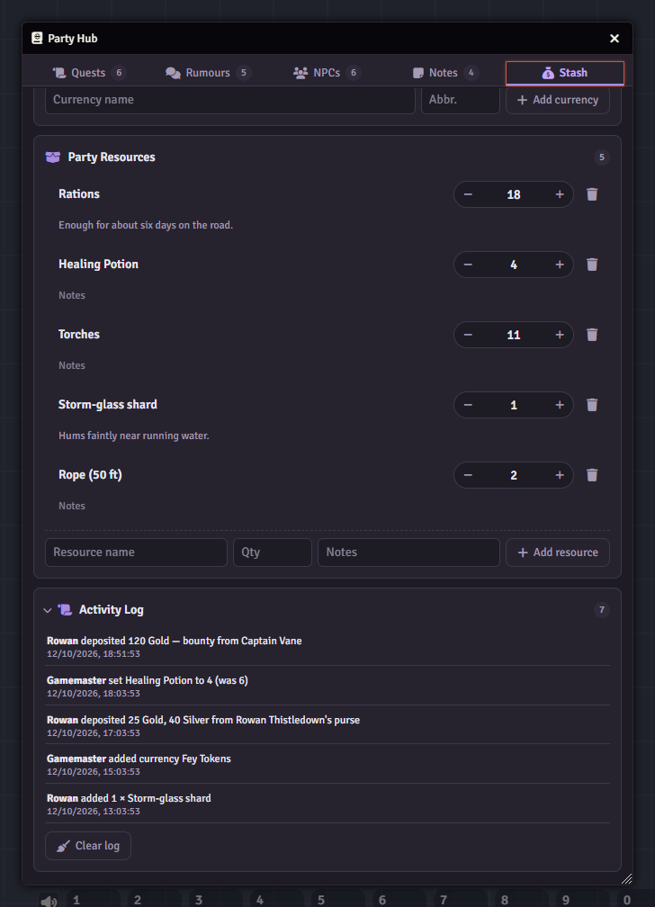Delete the Rations resource
The width and height of the screenshot is (655, 907).
(592, 194)
